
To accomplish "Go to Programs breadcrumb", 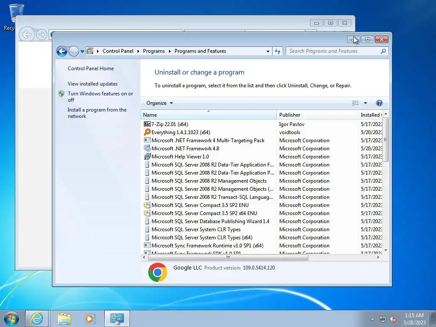I will point(154,51).
